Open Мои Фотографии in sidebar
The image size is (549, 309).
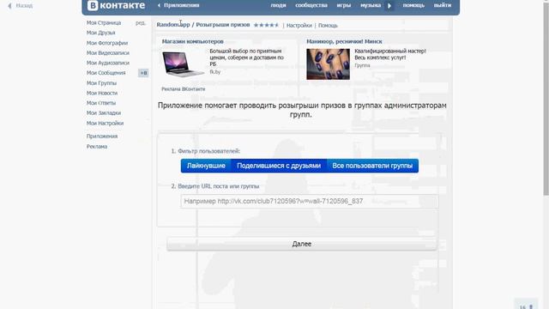107,43
